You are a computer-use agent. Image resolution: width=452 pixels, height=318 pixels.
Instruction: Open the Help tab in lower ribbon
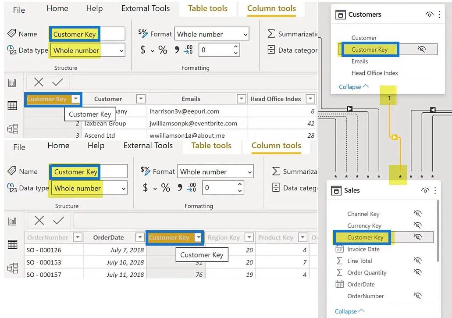(x=96, y=146)
